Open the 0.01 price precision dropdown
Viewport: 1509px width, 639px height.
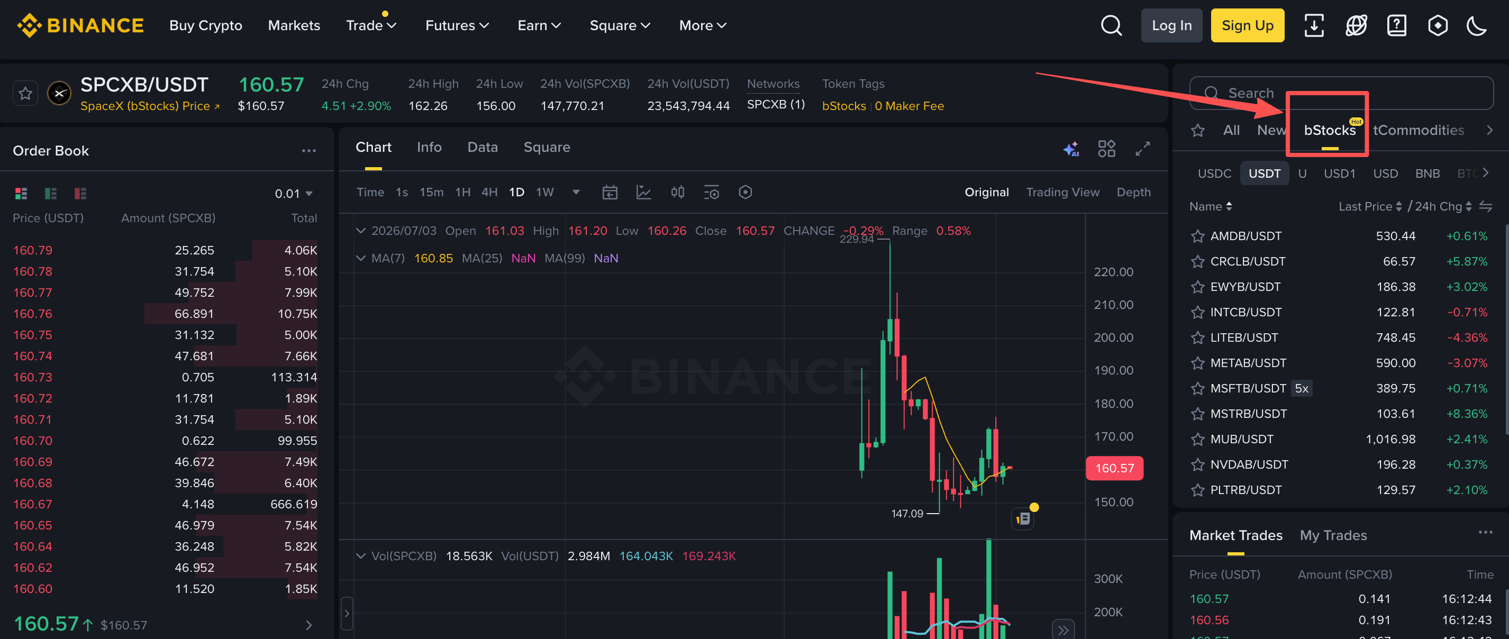pyautogui.click(x=294, y=193)
